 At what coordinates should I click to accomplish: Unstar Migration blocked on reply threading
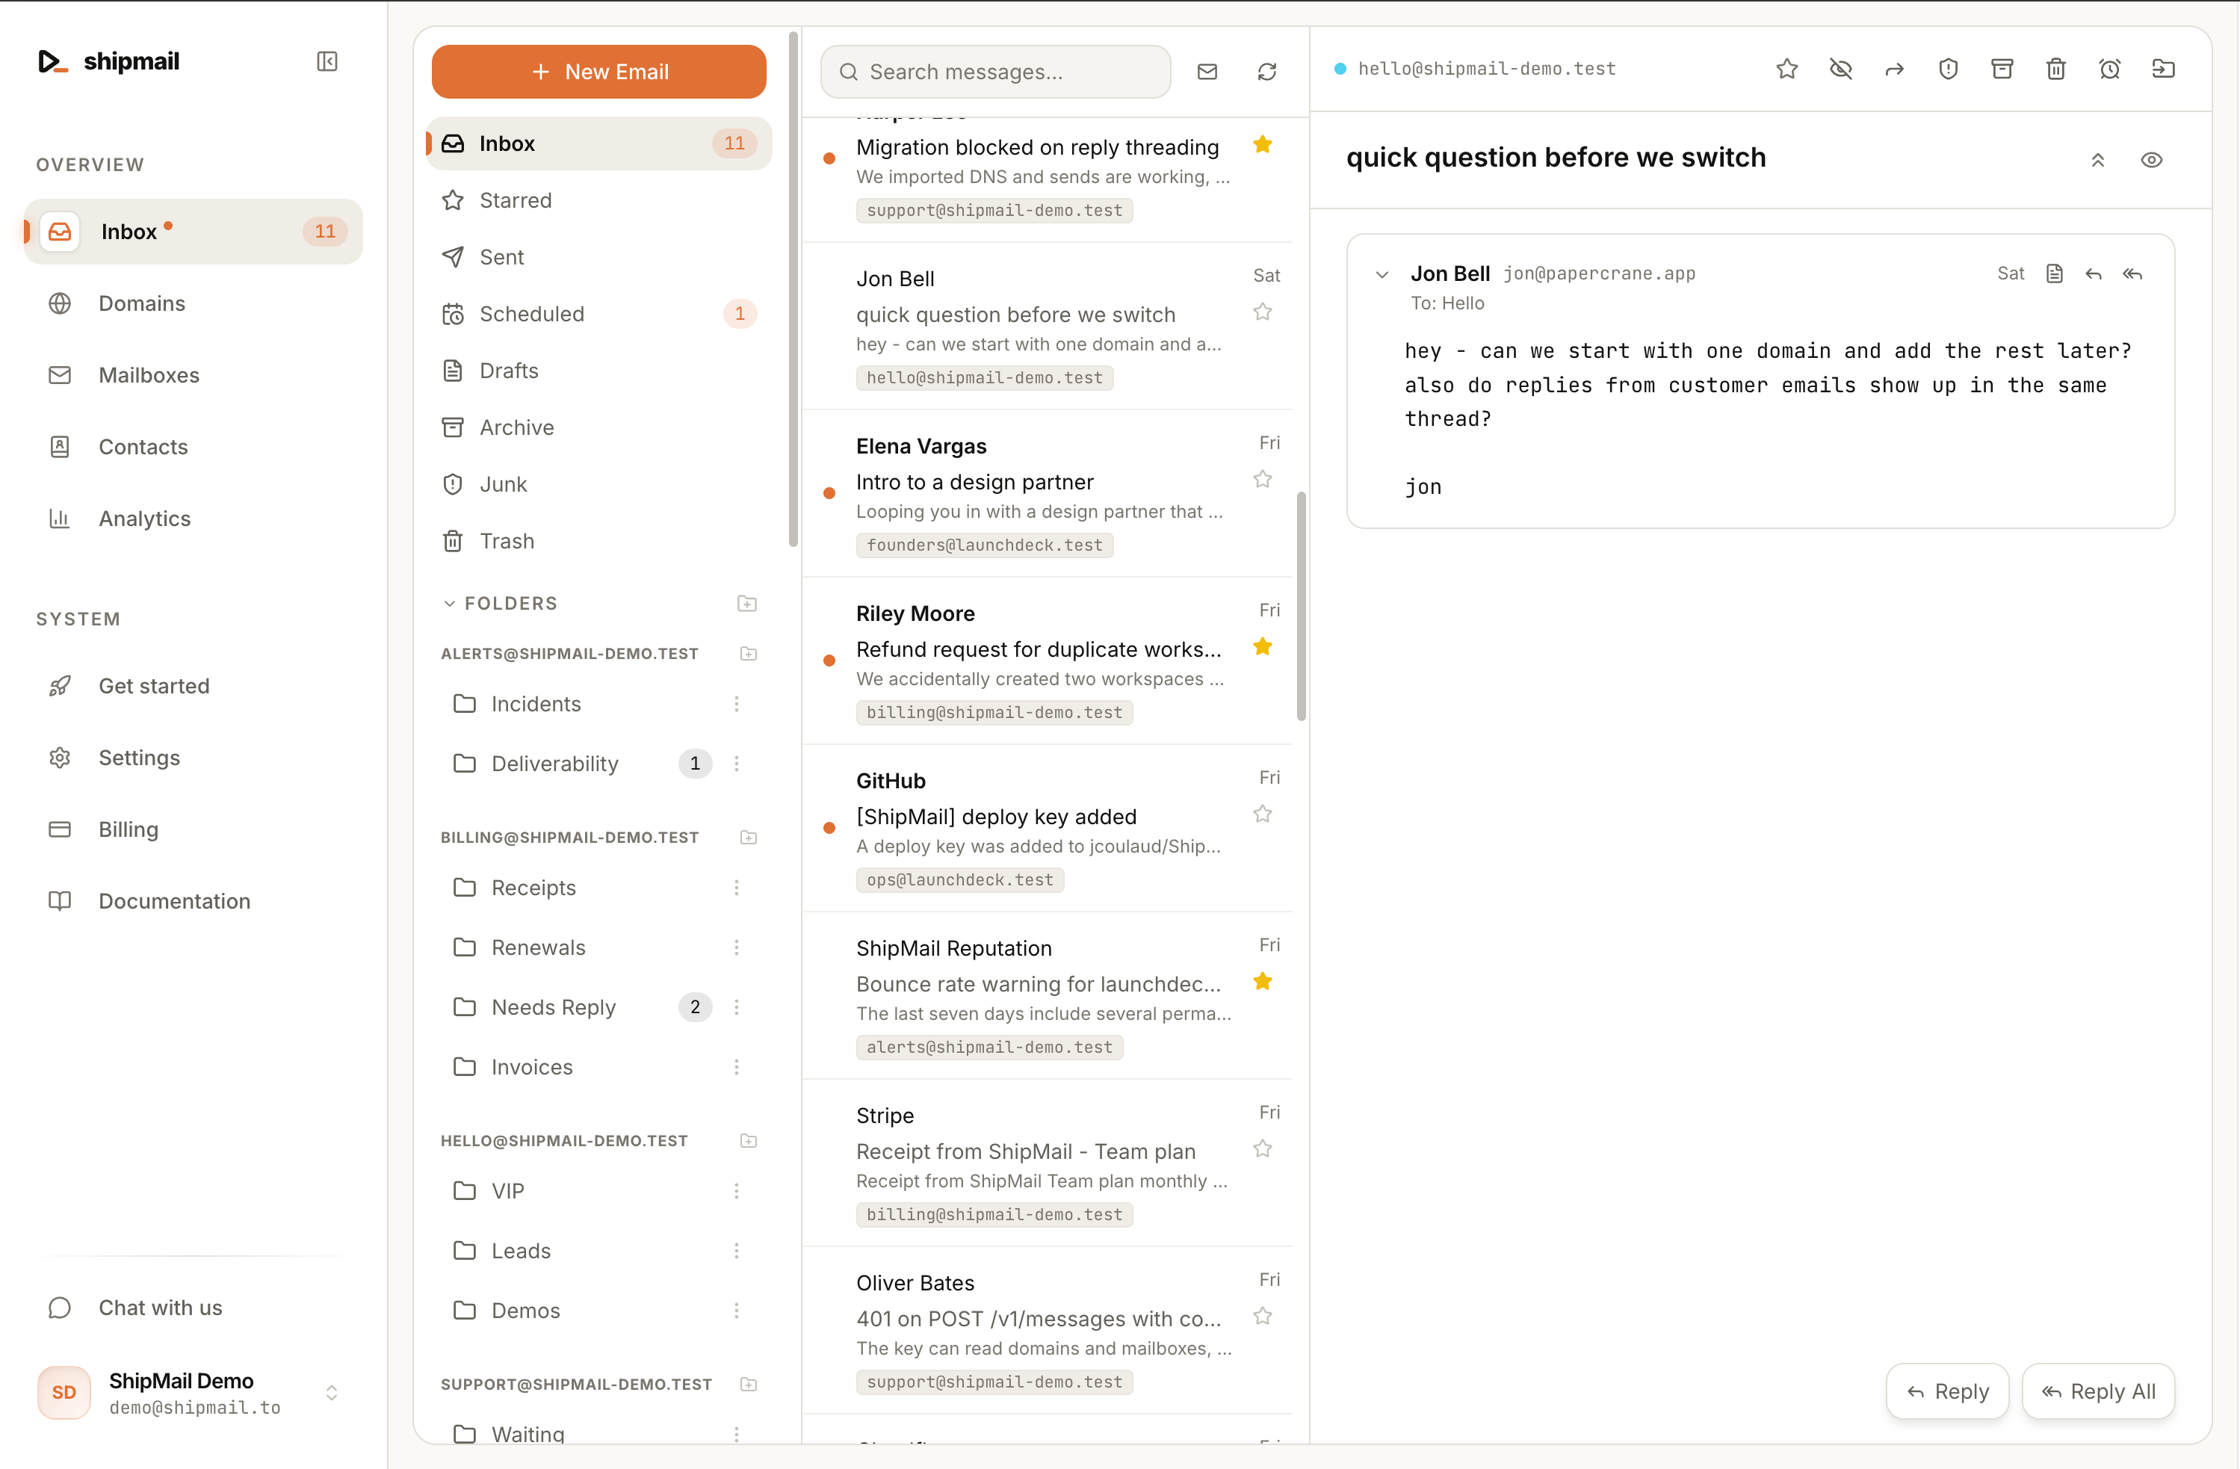pyautogui.click(x=1263, y=144)
